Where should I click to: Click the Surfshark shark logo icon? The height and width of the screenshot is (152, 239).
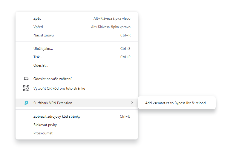[x=26, y=103]
